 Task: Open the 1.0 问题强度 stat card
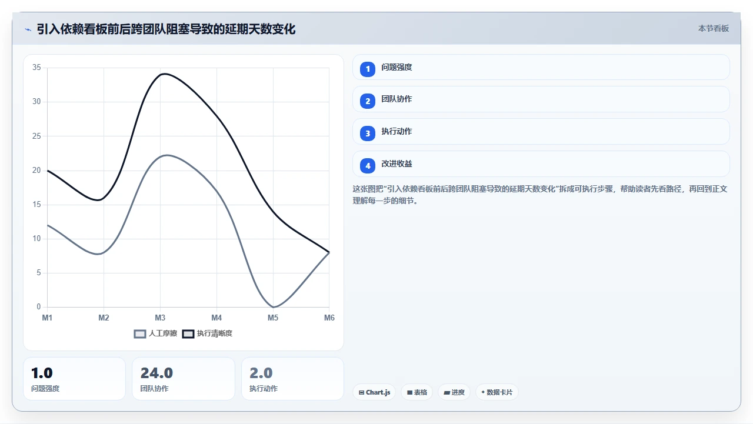74,379
